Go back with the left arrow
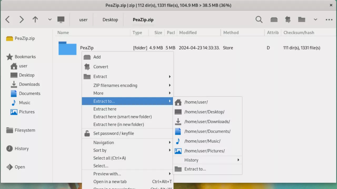Screen dimensions: 337x189 tap(7, 20)
